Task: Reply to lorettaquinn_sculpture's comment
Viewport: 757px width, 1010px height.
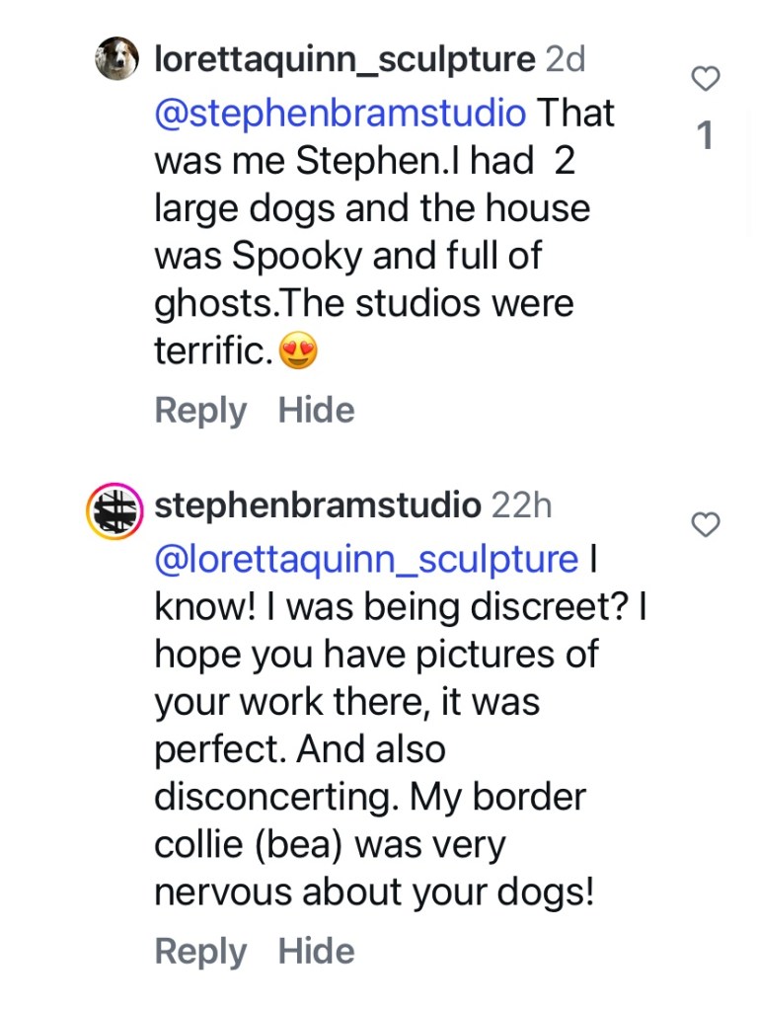Action: coord(200,411)
